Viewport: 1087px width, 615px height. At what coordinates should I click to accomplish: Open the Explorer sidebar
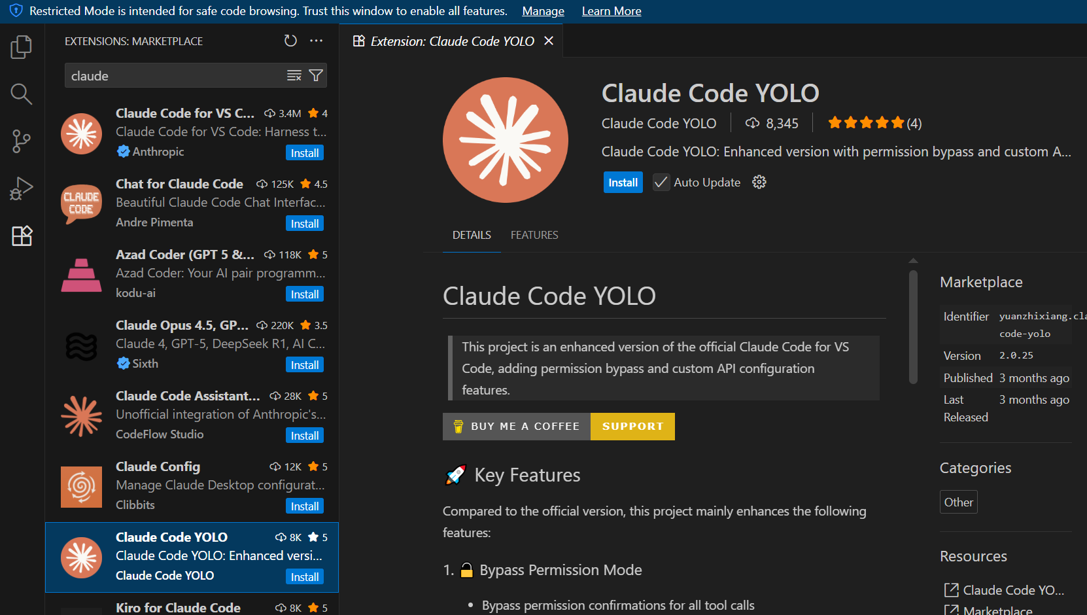click(22, 46)
